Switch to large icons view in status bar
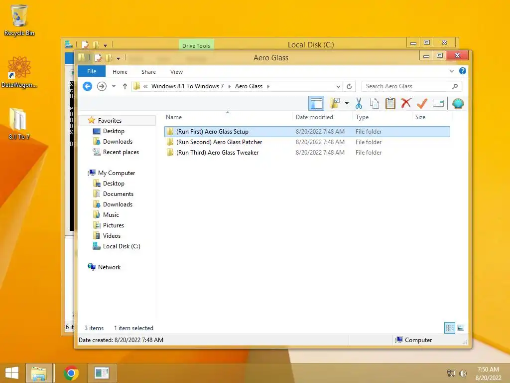Image resolution: width=510 pixels, height=383 pixels. coord(461,328)
